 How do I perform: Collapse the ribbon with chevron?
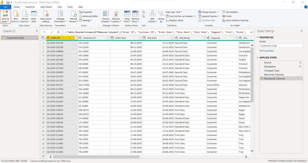click(302, 7)
